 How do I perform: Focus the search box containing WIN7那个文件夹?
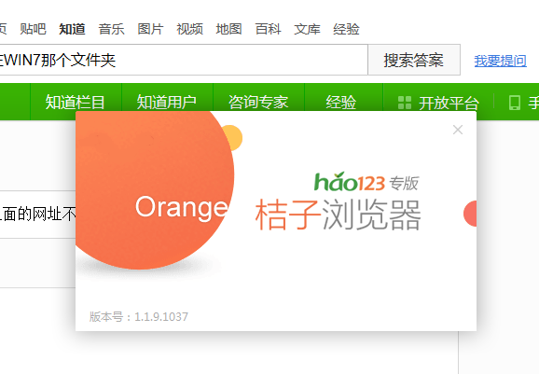[x=184, y=60]
